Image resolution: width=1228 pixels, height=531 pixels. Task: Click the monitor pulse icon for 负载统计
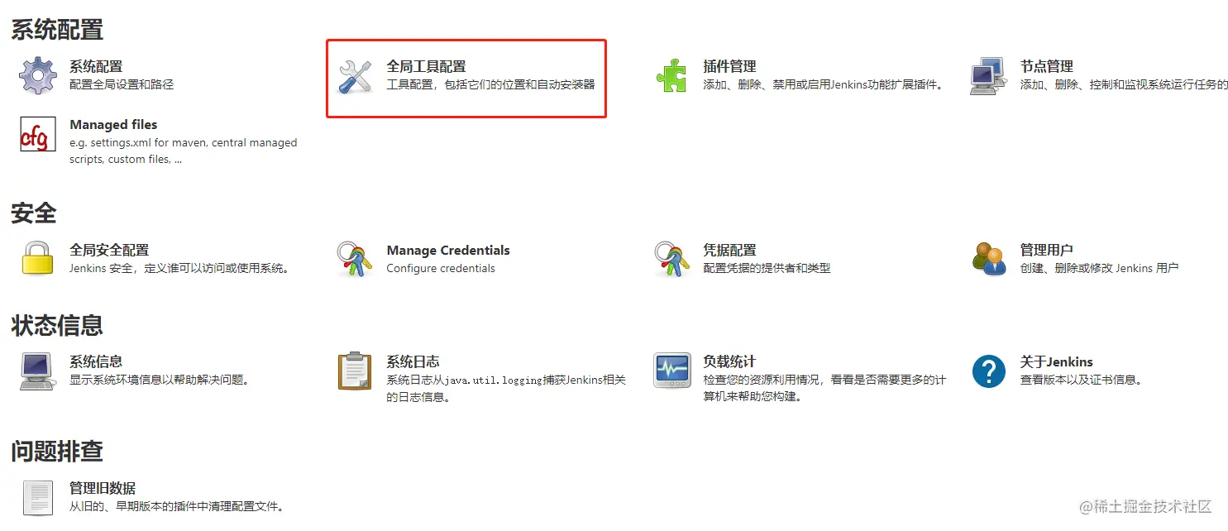(x=671, y=371)
